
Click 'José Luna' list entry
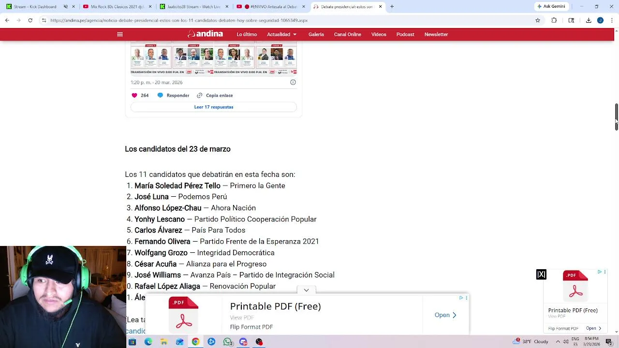[180, 197]
